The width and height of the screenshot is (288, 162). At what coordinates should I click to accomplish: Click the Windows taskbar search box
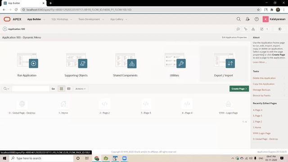pyautogui.click(x=41, y=158)
